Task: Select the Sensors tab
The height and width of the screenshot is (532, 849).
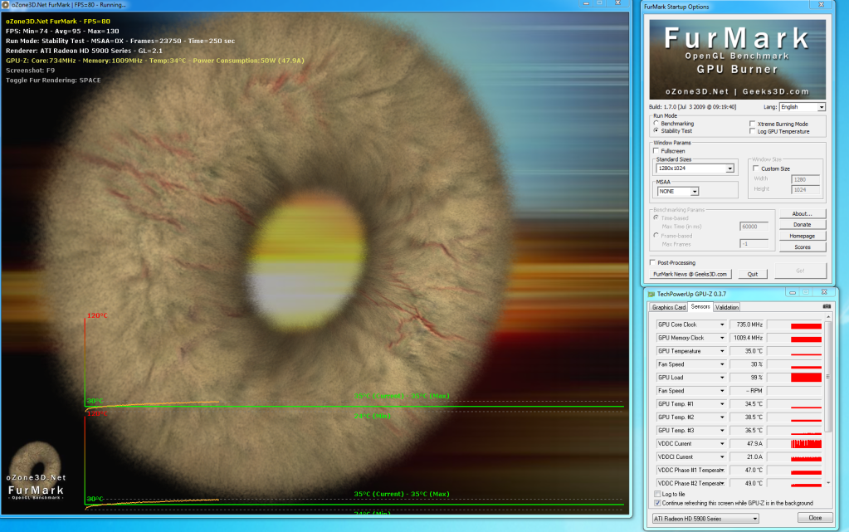Action: (x=700, y=306)
